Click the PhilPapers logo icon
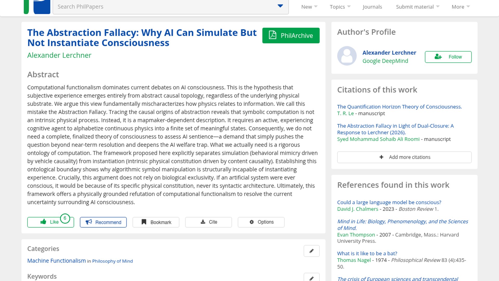Image resolution: width=499 pixels, height=281 pixels. tap(37, 7)
